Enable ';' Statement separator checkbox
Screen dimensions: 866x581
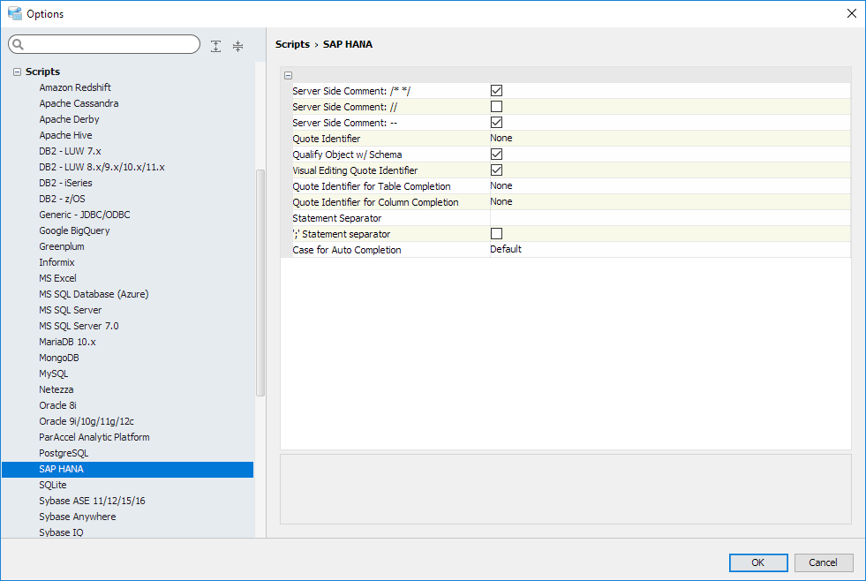[496, 234]
